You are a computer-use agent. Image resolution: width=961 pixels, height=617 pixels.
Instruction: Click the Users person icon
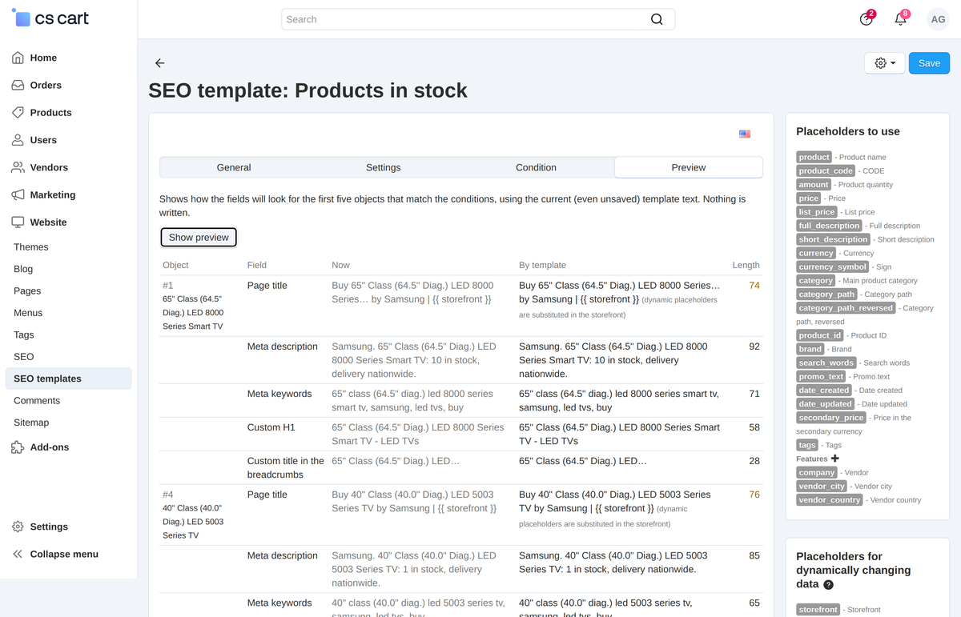coord(18,140)
